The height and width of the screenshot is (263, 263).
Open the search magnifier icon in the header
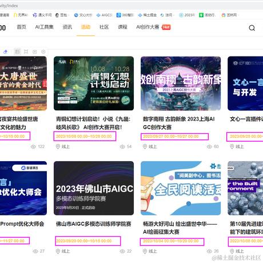coord(252,28)
